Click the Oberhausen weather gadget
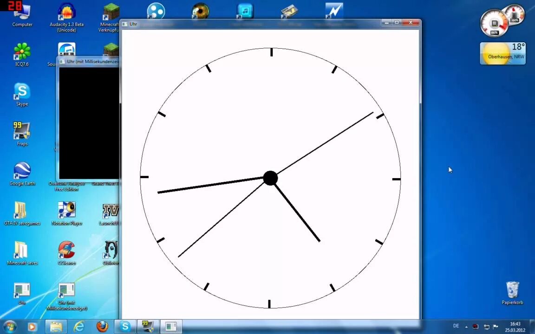 (x=502, y=53)
